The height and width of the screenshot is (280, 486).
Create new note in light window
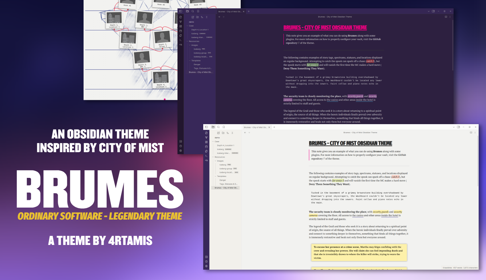pyautogui.click(x=218, y=133)
